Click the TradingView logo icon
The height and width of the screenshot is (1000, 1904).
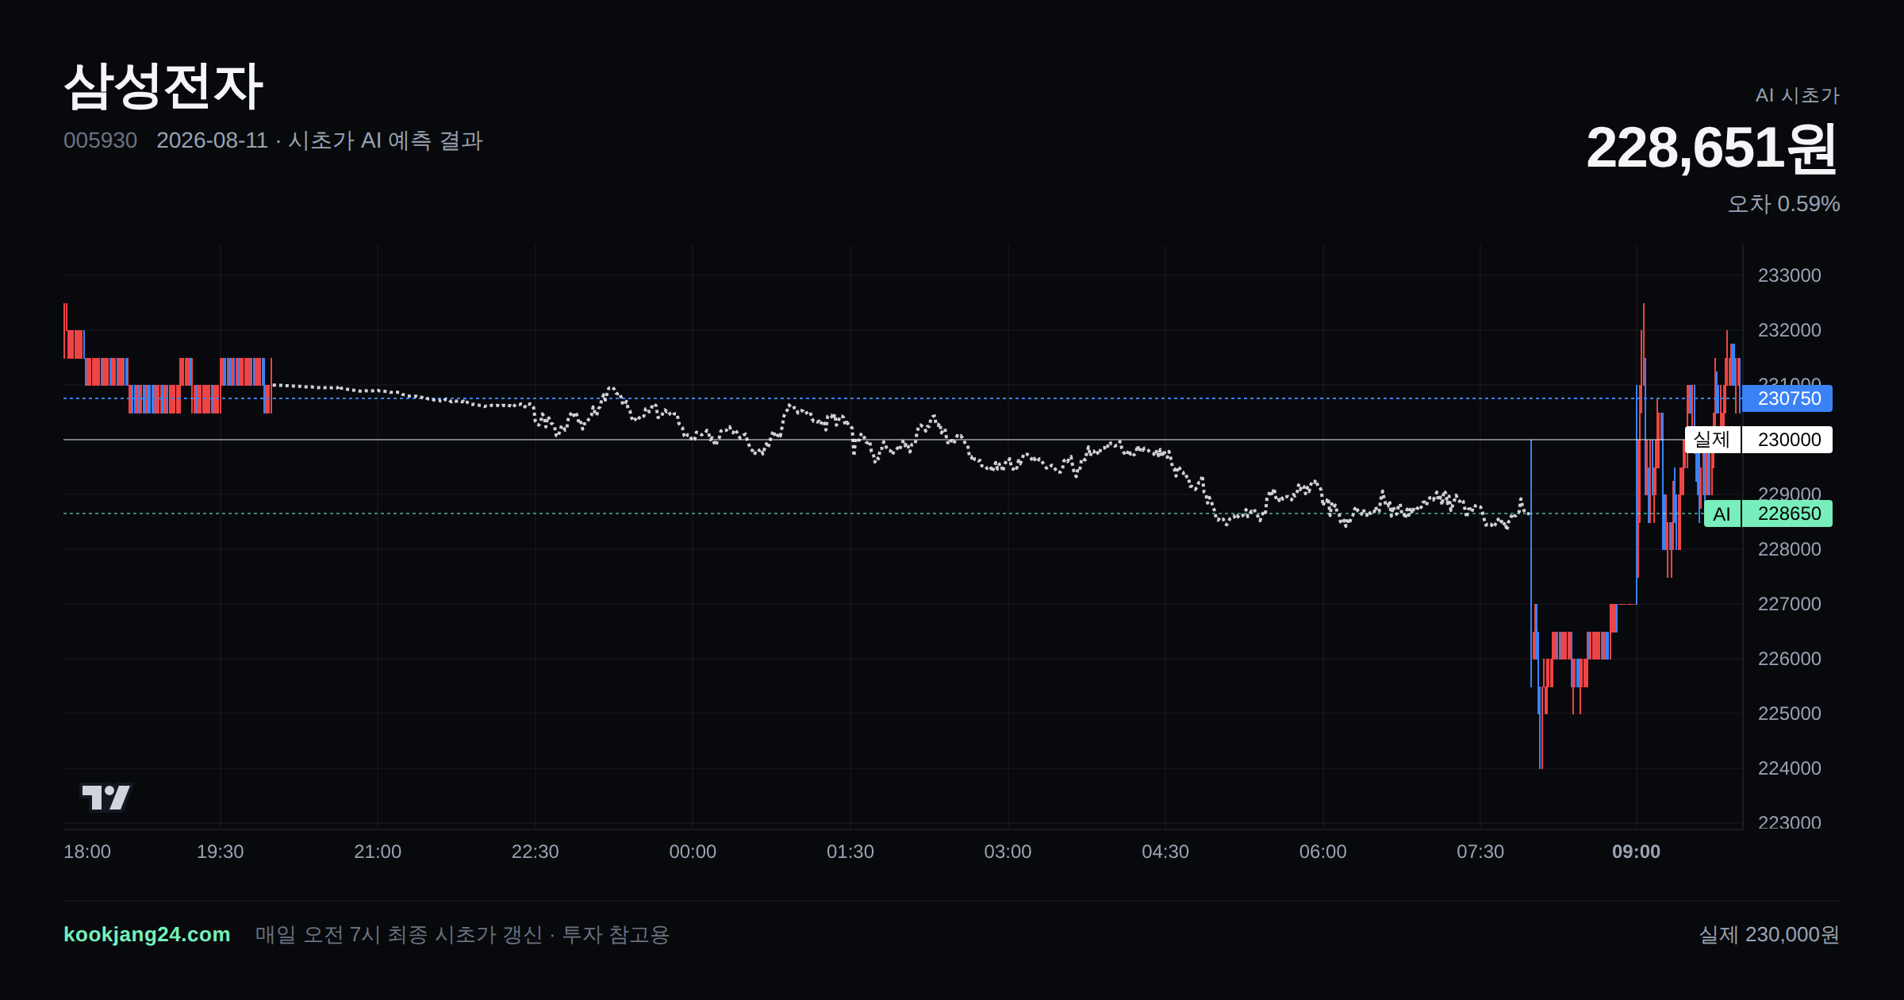point(106,797)
